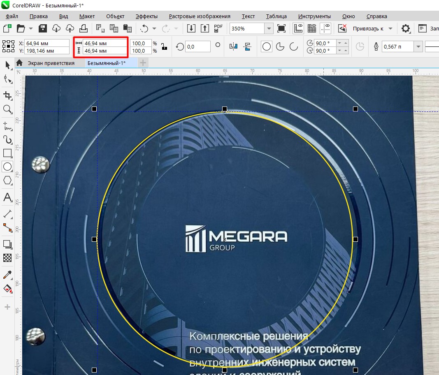Select the Connector tool
The image size is (439, 375).
7,228
